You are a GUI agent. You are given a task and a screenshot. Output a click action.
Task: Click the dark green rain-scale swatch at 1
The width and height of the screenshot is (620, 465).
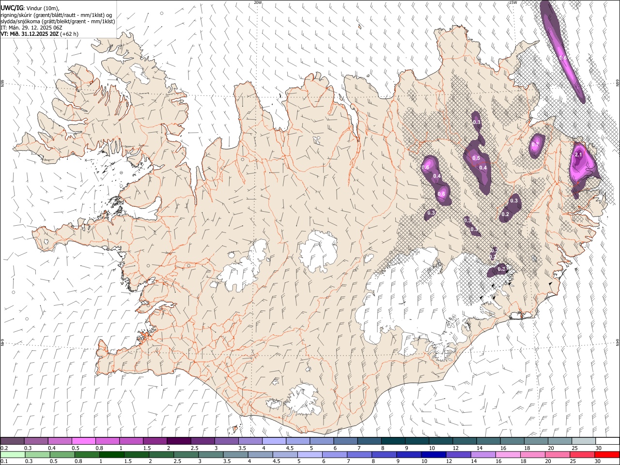[111, 454]
